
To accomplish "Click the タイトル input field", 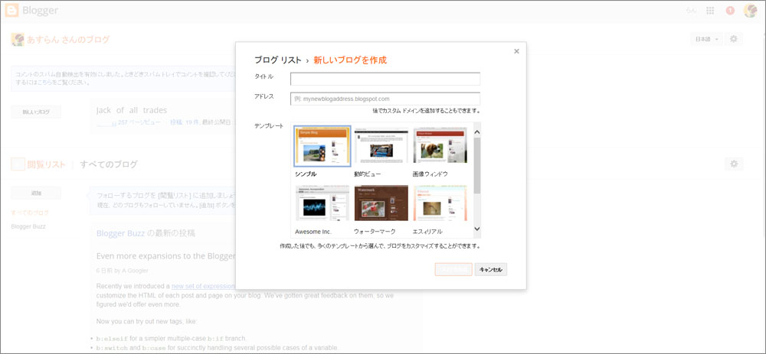I will (x=385, y=79).
